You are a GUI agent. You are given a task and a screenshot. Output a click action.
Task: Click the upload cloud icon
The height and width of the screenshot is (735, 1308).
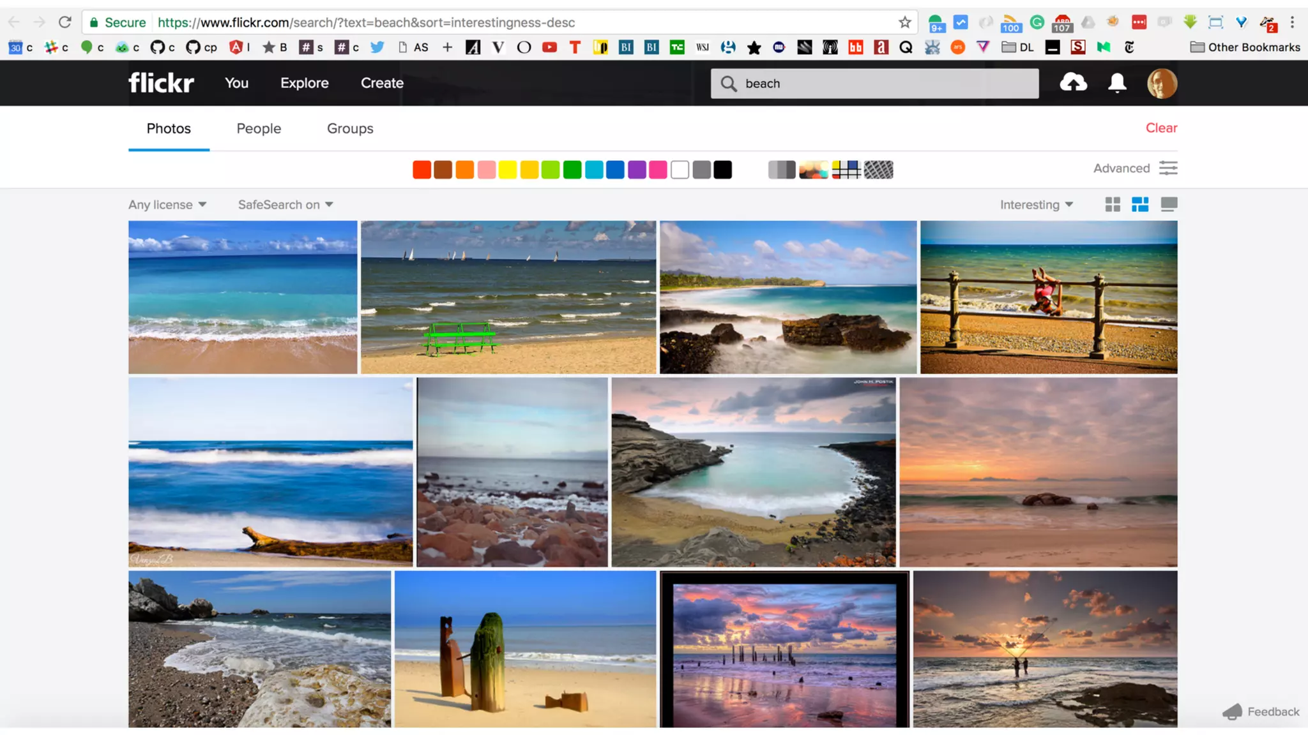click(x=1073, y=82)
